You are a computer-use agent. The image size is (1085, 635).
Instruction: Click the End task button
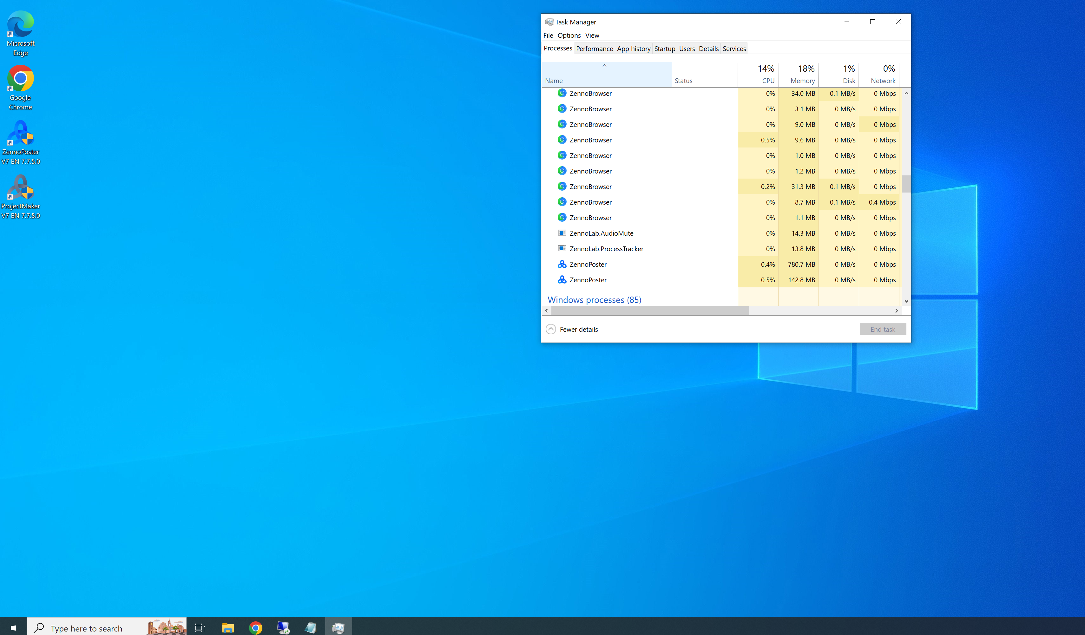click(883, 329)
